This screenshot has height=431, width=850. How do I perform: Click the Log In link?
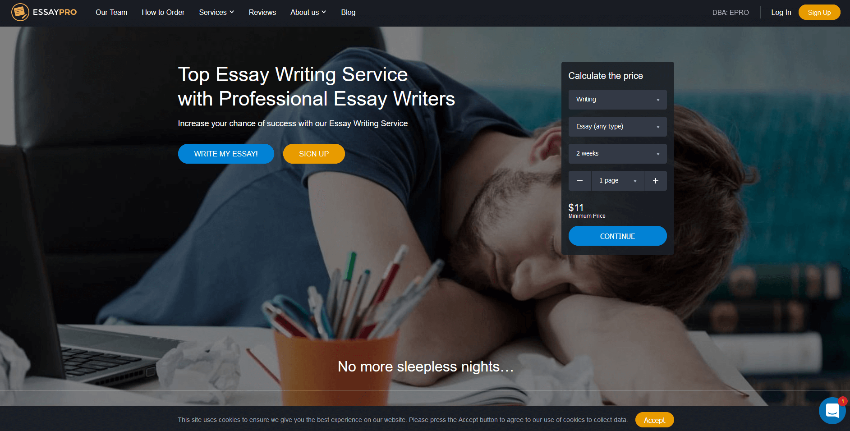(x=781, y=12)
